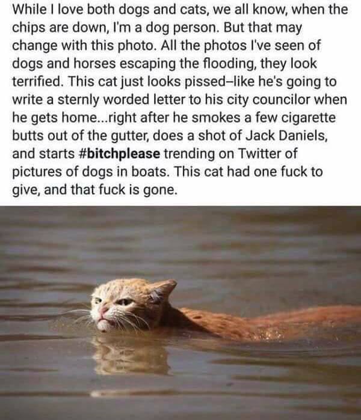Click the blurred water above the cat
The image size is (361, 420).
click(180, 241)
